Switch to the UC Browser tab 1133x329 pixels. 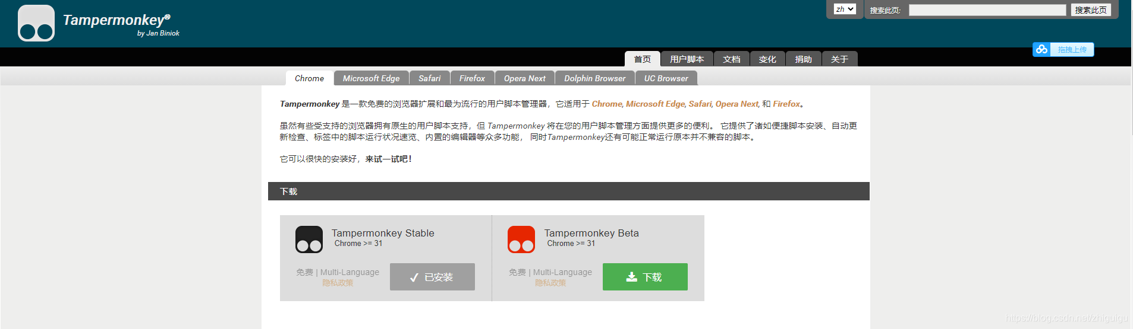point(666,78)
